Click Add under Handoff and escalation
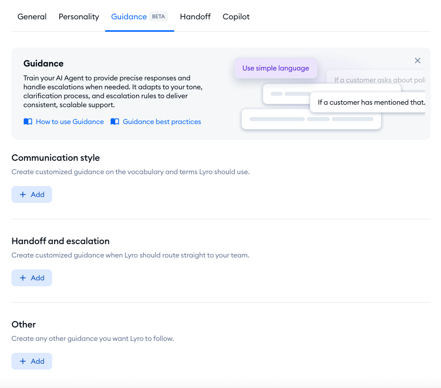Viewport: 441px width, 388px height. [x=32, y=278]
